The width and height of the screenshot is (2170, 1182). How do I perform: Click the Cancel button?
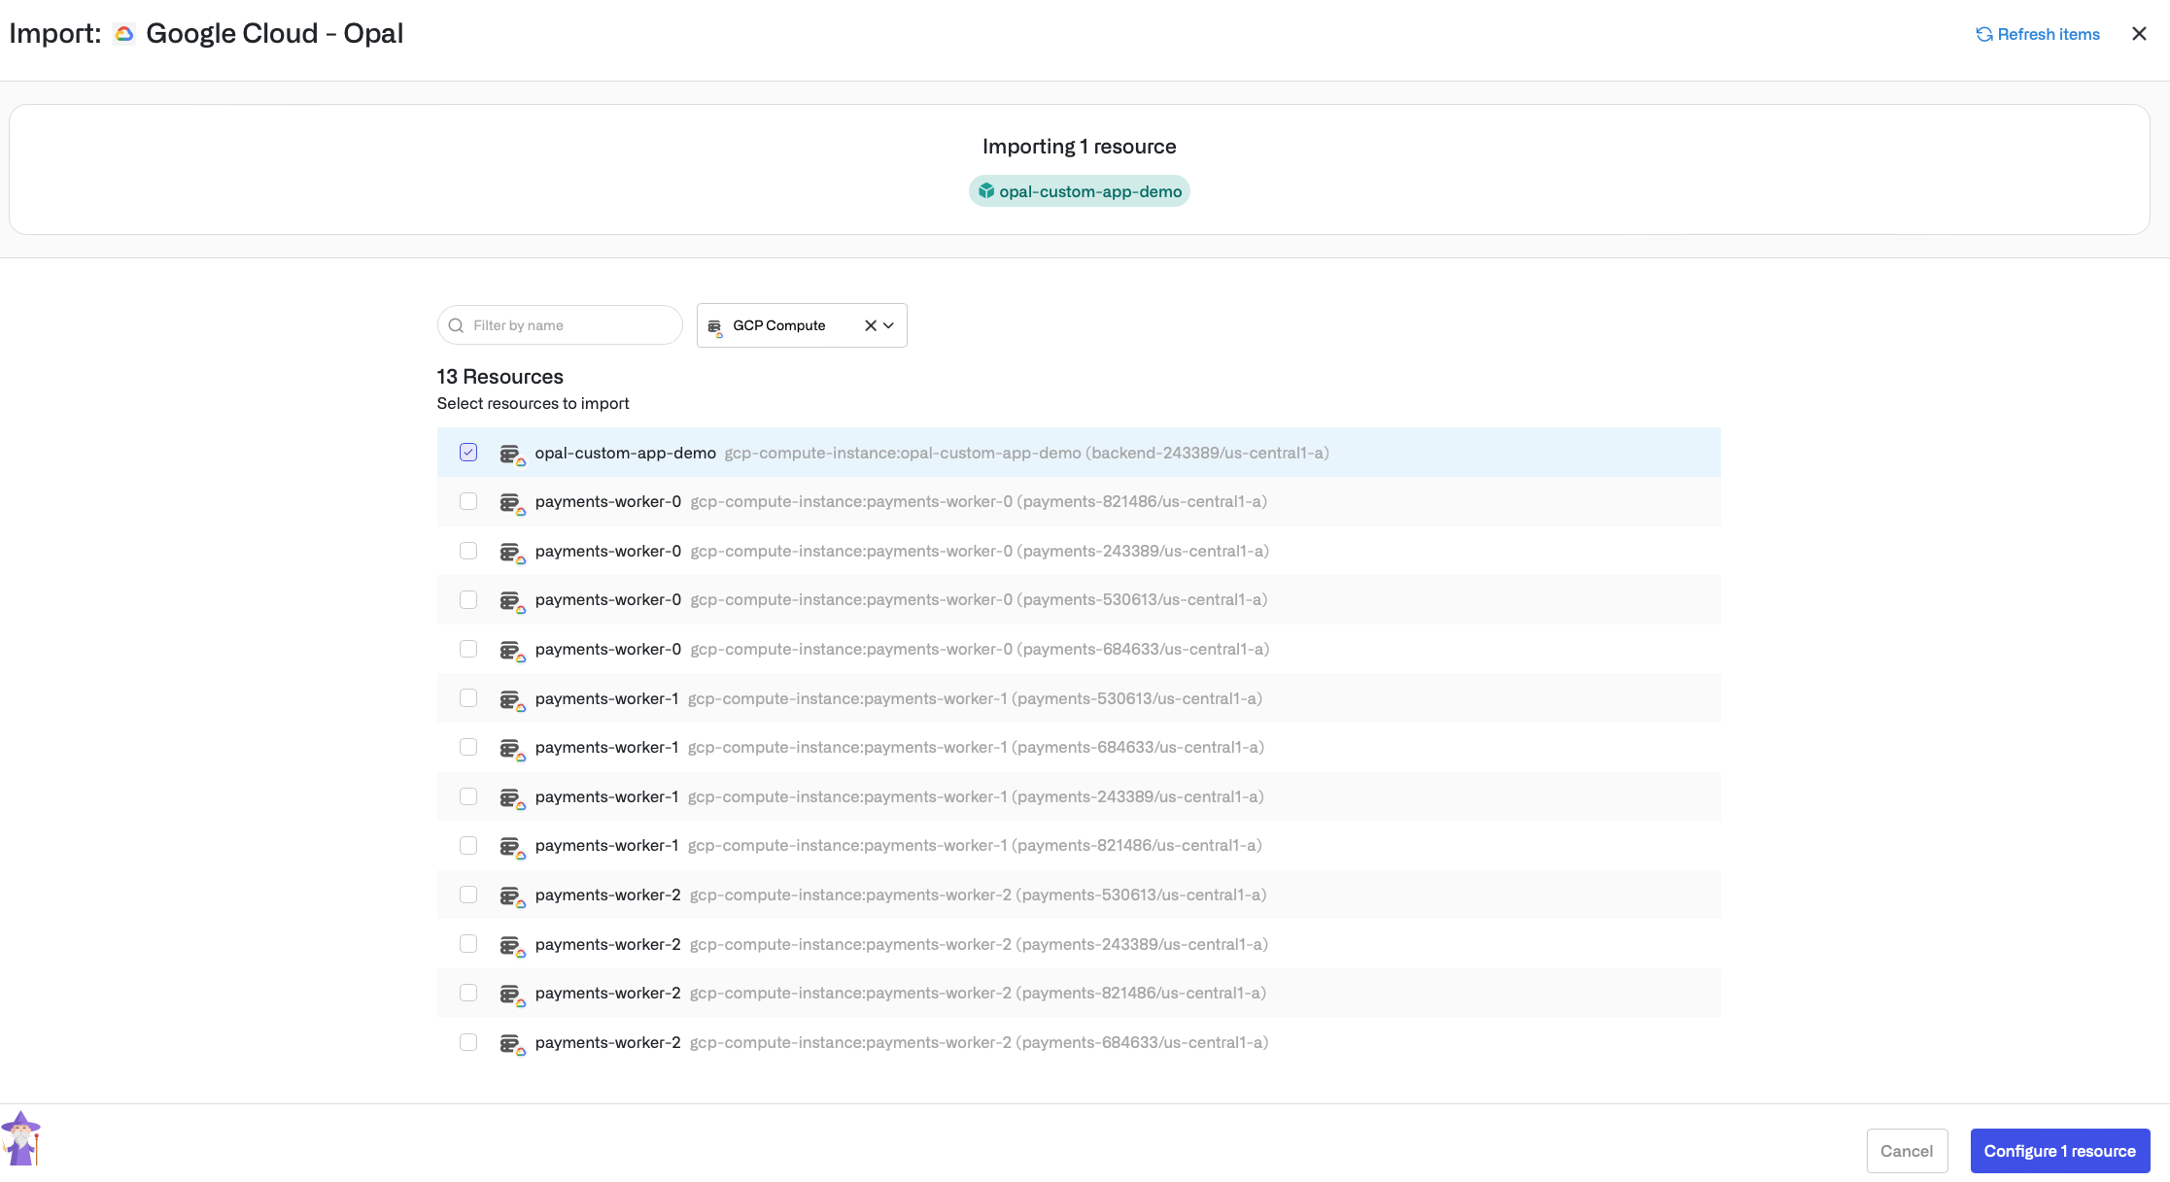1906,1151
